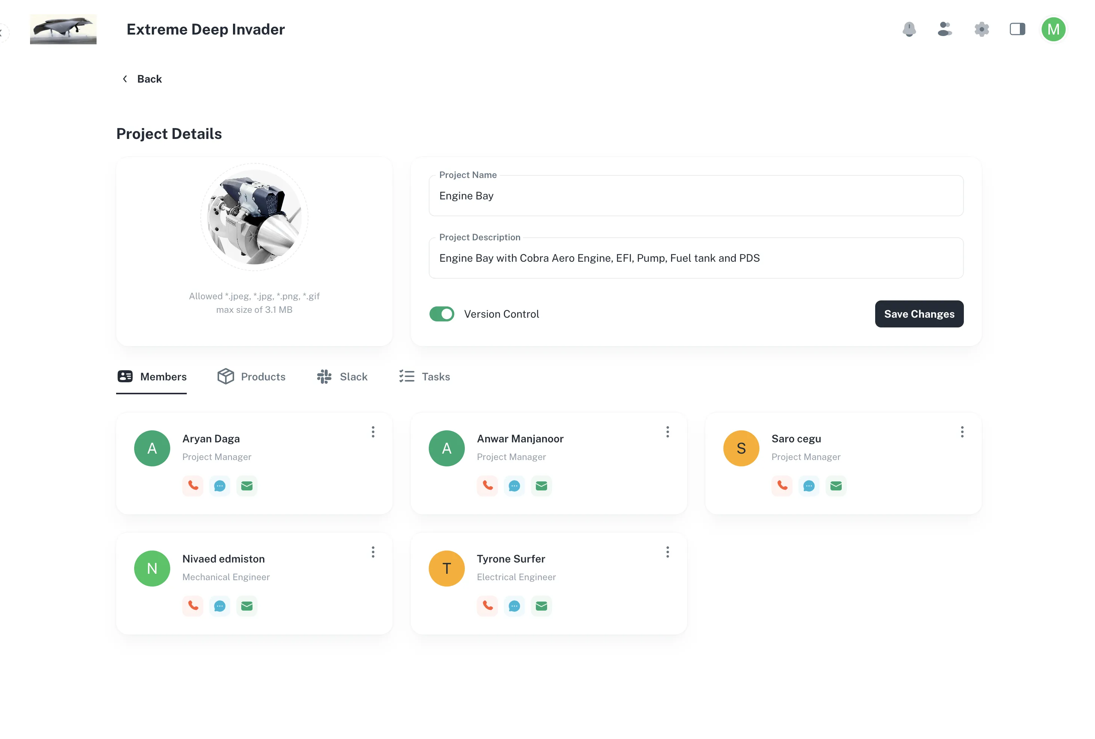Select the green A avatar of Aryan Daga
1095x739 pixels.
152,448
